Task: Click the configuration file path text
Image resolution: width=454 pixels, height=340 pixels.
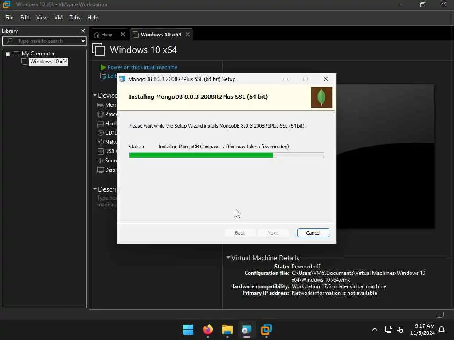Action: click(x=358, y=276)
